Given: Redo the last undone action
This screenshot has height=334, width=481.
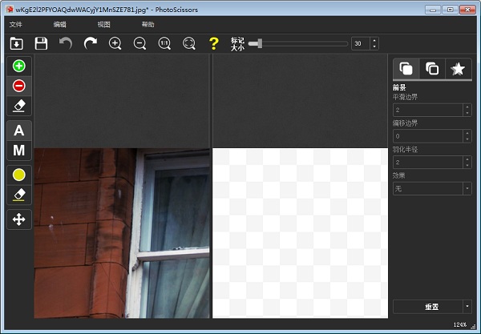Looking at the screenshot, I should tap(91, 43).
